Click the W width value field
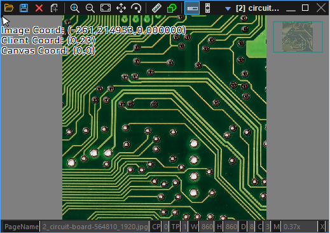Image resolution: width=330 pixels, height=233 pixels. point(207,227)
